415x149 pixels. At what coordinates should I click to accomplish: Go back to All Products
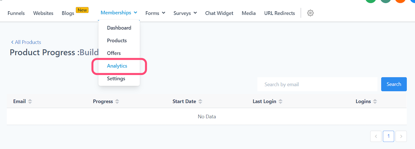click(26, 42)
